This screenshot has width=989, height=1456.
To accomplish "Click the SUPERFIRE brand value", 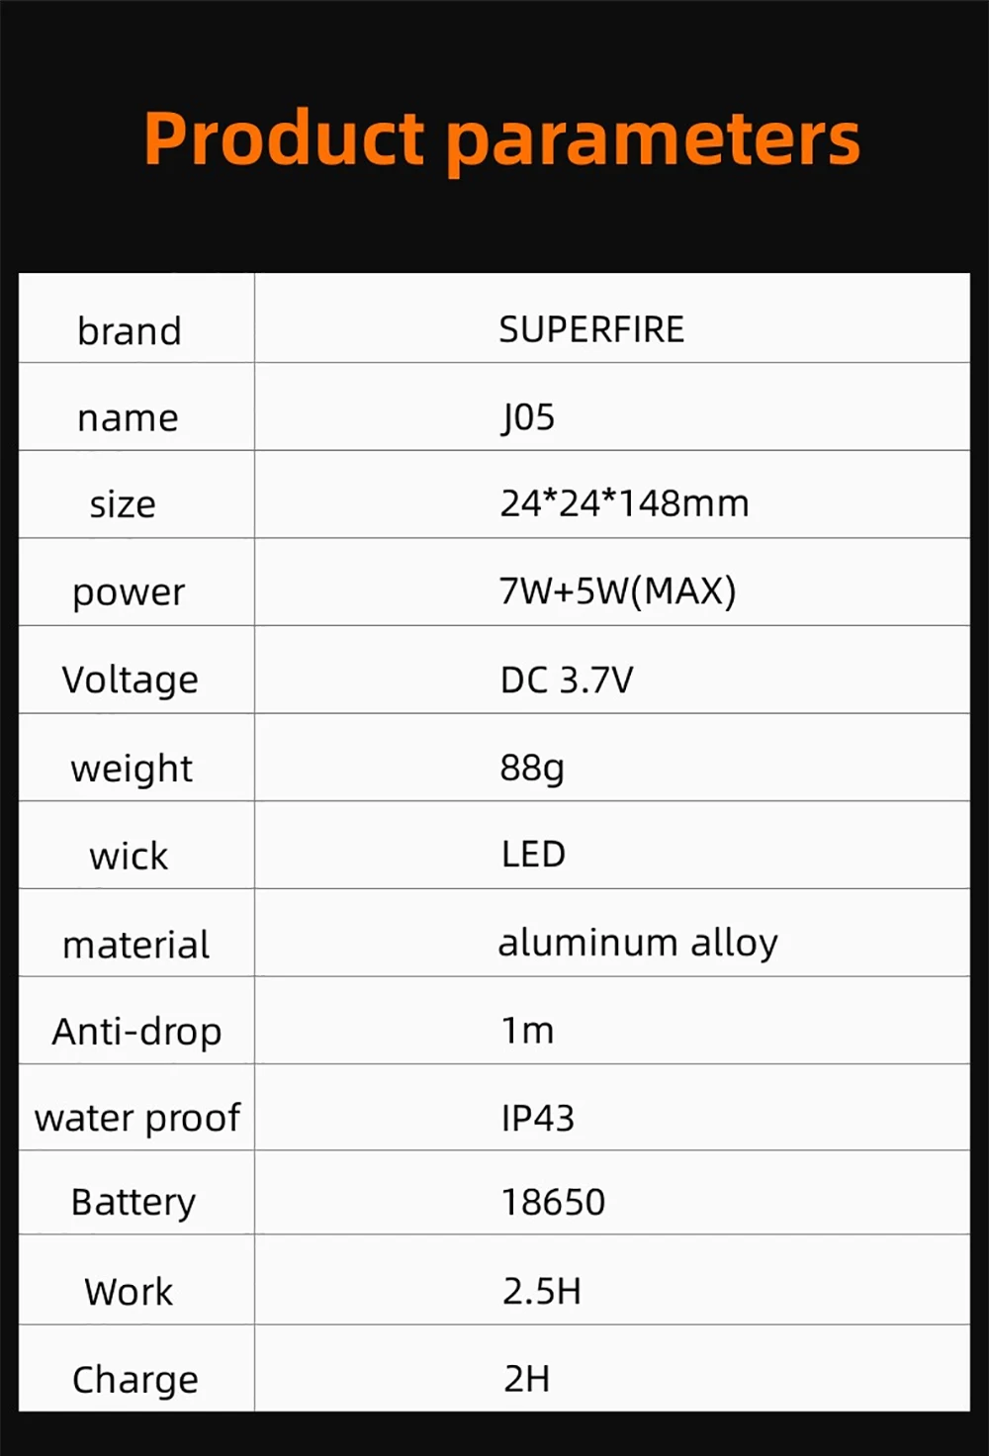I will 591,329.
